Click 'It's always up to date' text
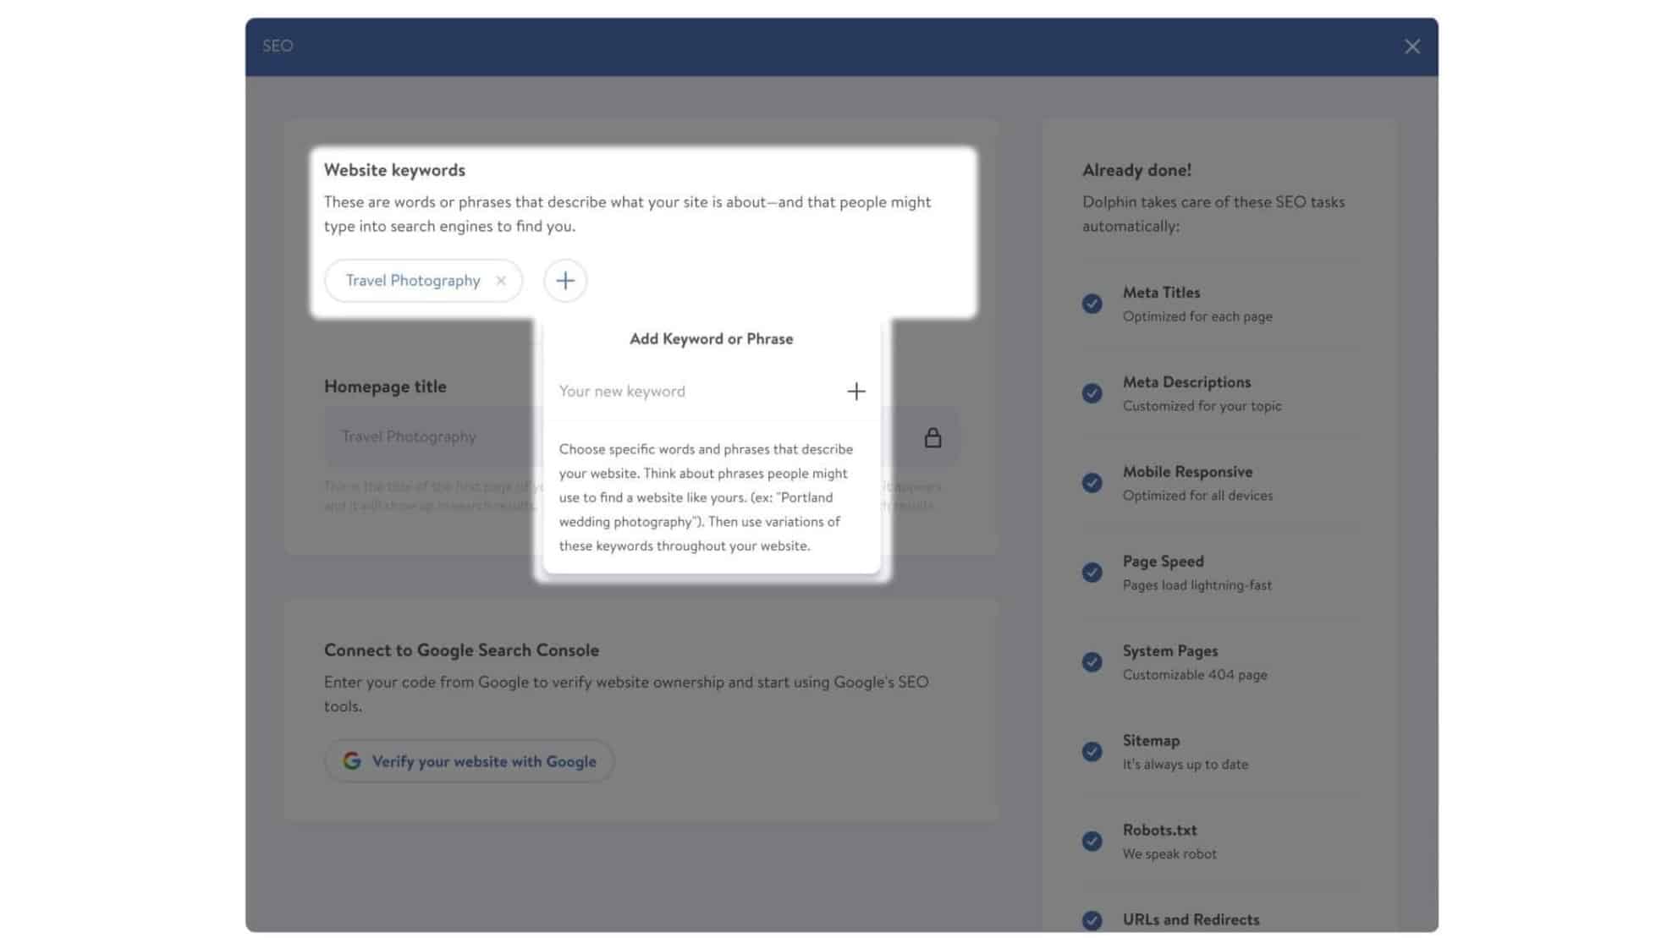The width and height of the screenshot is (1656, 938). 1185,765
